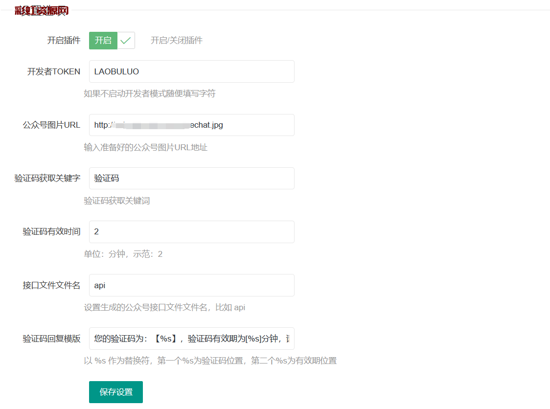Image resolution: width=550 pixels, height=409 pixels.
Task: Select the 验证码有效时间 input containing 2
Action: tap(191, 232)
